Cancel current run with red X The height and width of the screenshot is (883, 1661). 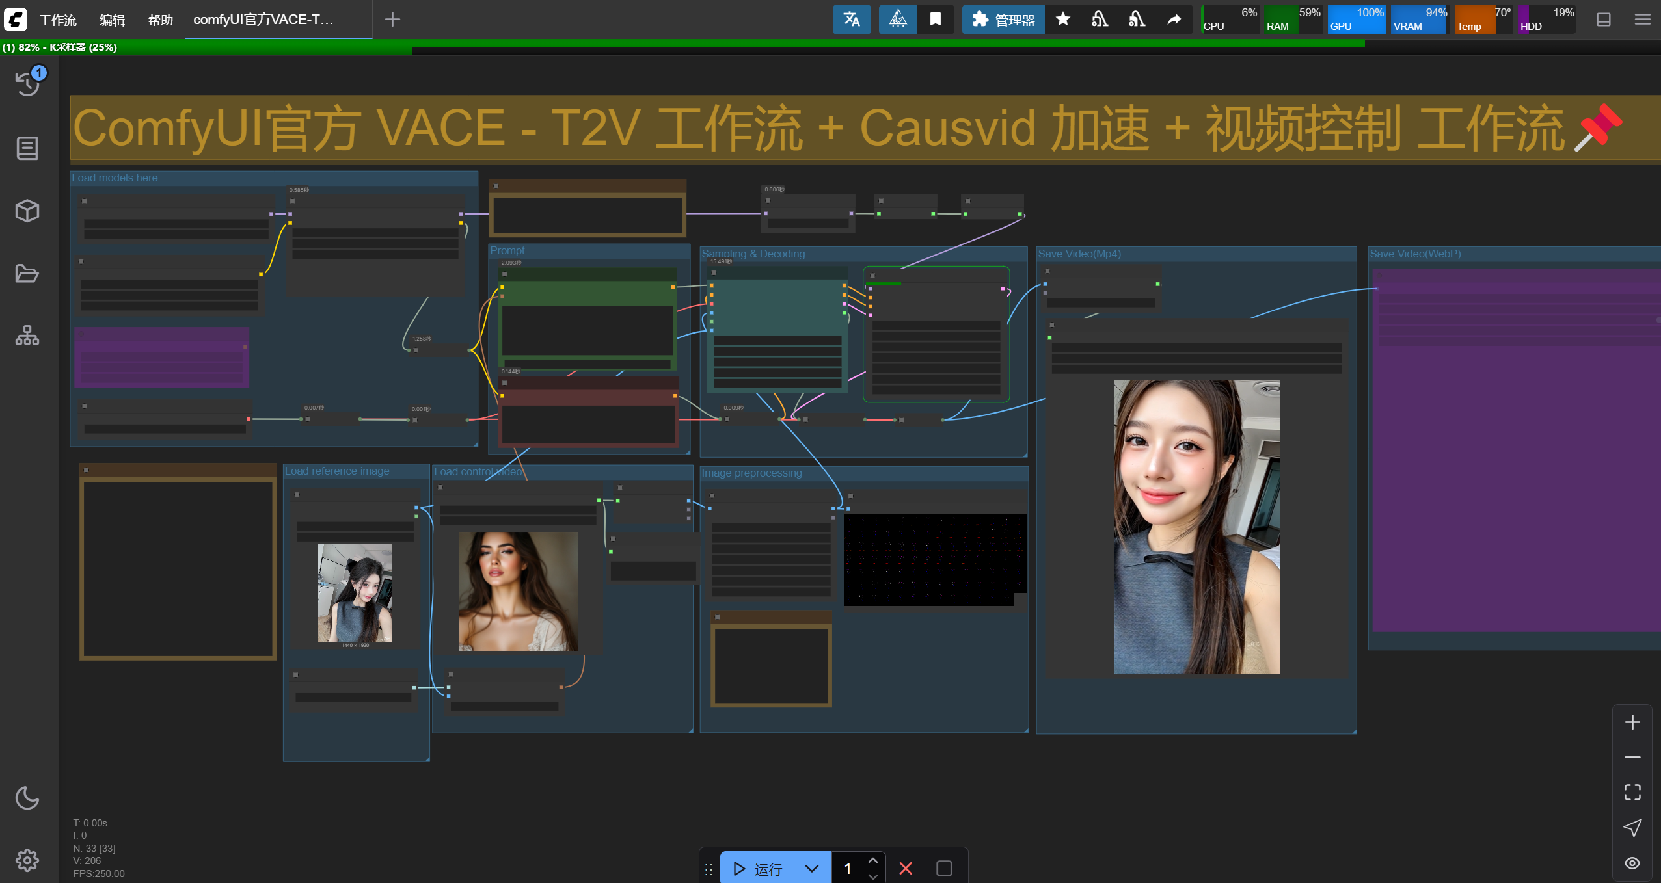click(906, 868)
